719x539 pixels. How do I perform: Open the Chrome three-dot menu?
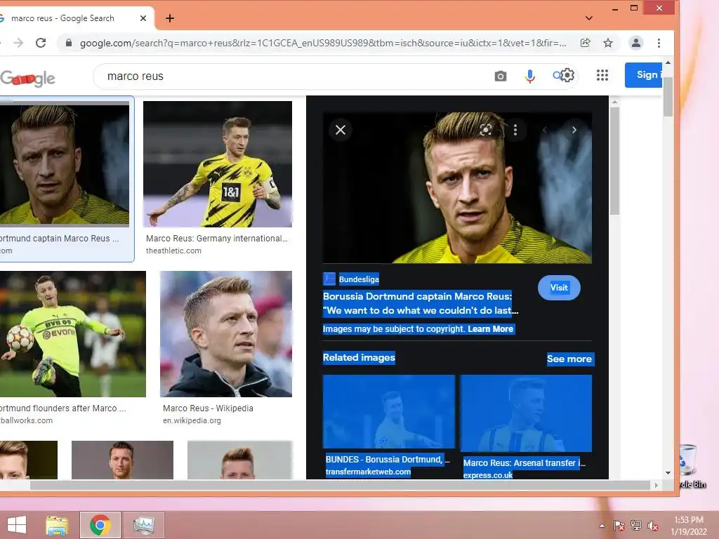point(659,43)
